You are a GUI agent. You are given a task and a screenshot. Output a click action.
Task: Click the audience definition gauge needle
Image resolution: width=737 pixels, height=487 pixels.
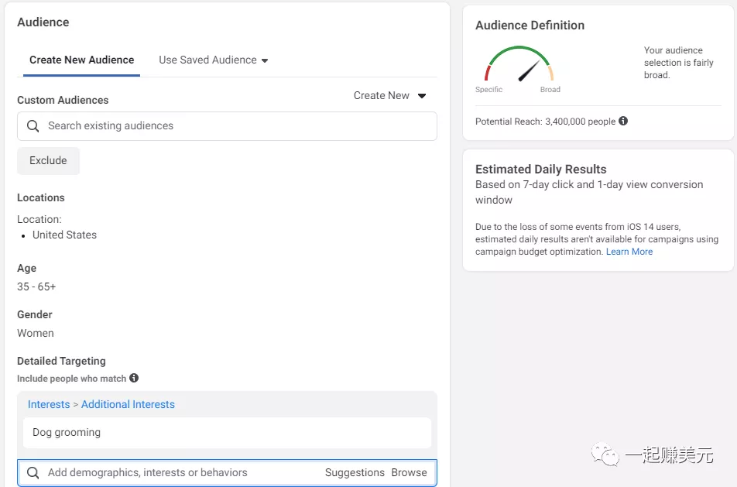pos(528,71)
